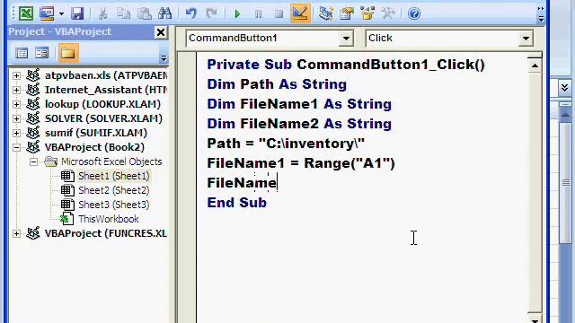The height and width of the screenshot is (323, 575).
Task: Open the Object Browser icon
Action: (367, 13)
